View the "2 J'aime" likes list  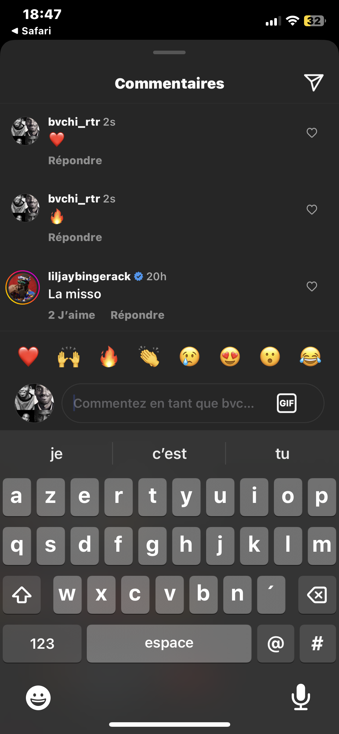coord(72,315)
